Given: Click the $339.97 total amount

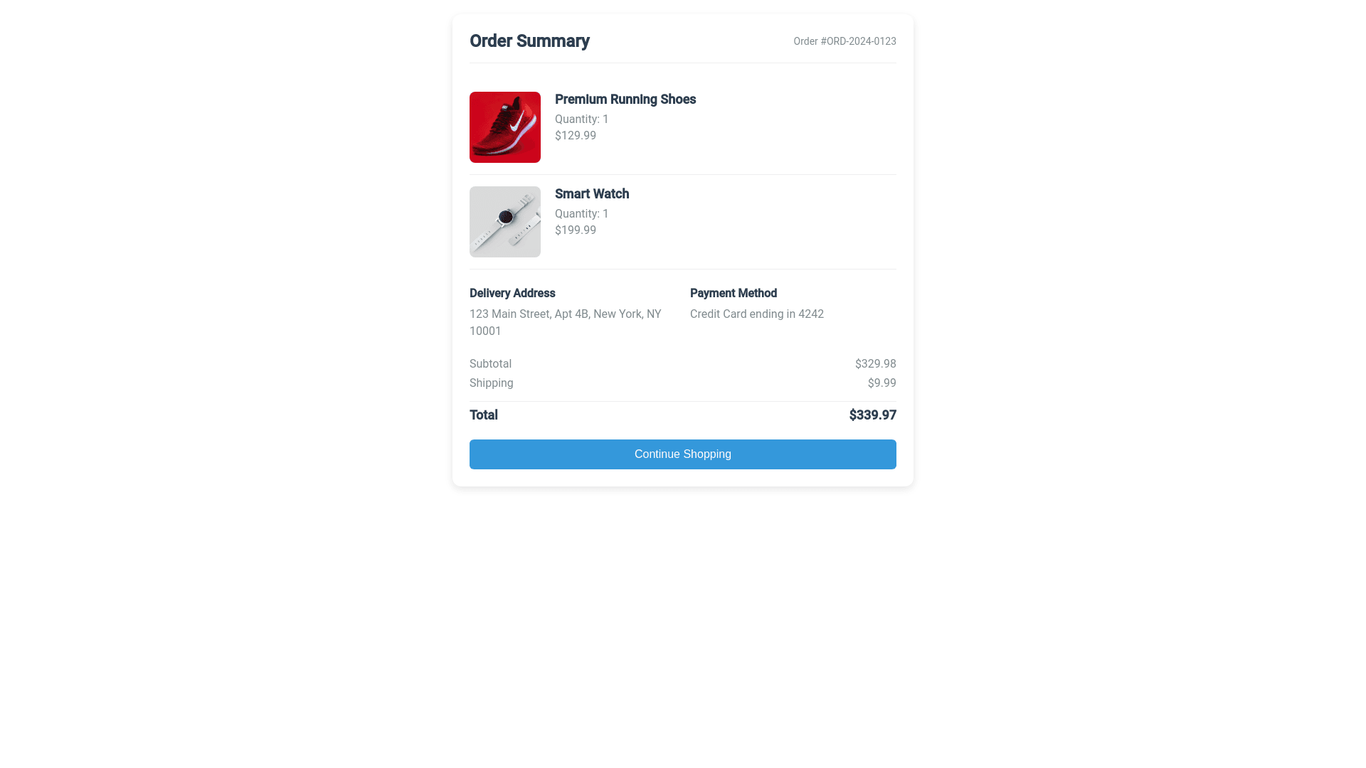Looking at the screenshot, I should 872,415.
